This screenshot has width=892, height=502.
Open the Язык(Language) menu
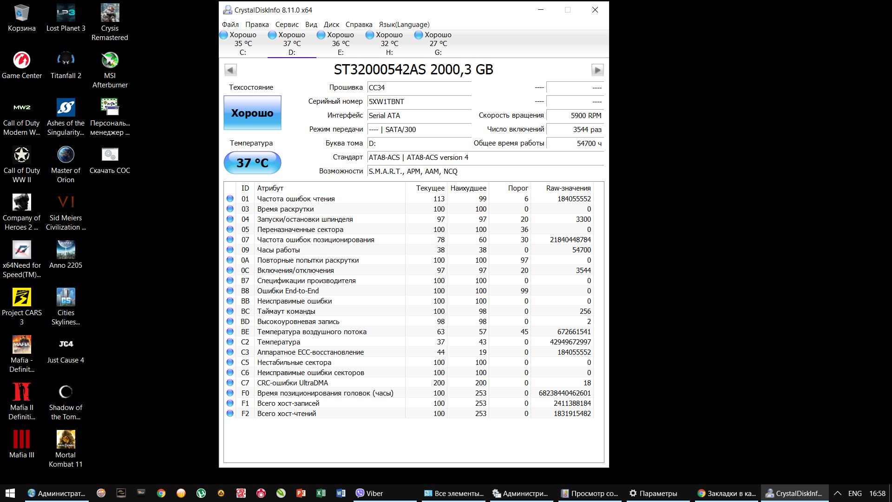(x=404, y=25)
